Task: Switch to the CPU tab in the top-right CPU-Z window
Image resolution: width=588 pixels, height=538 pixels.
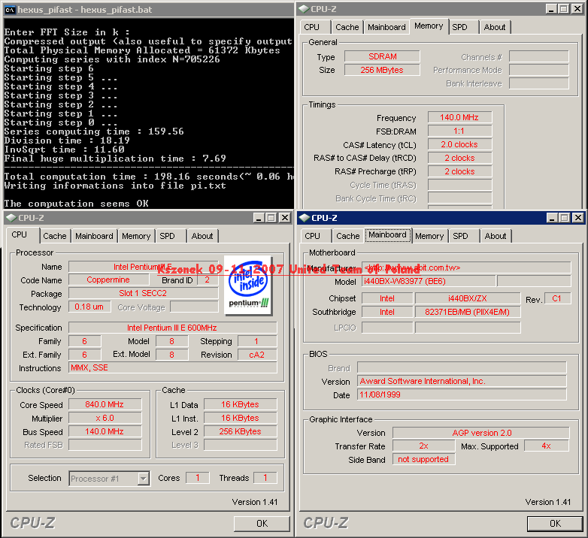Action: click(x=312, y=27)
